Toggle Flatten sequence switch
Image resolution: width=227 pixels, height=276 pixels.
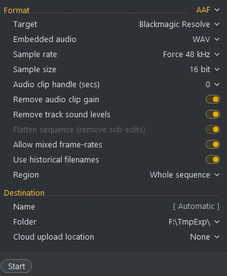click(213, 129)
